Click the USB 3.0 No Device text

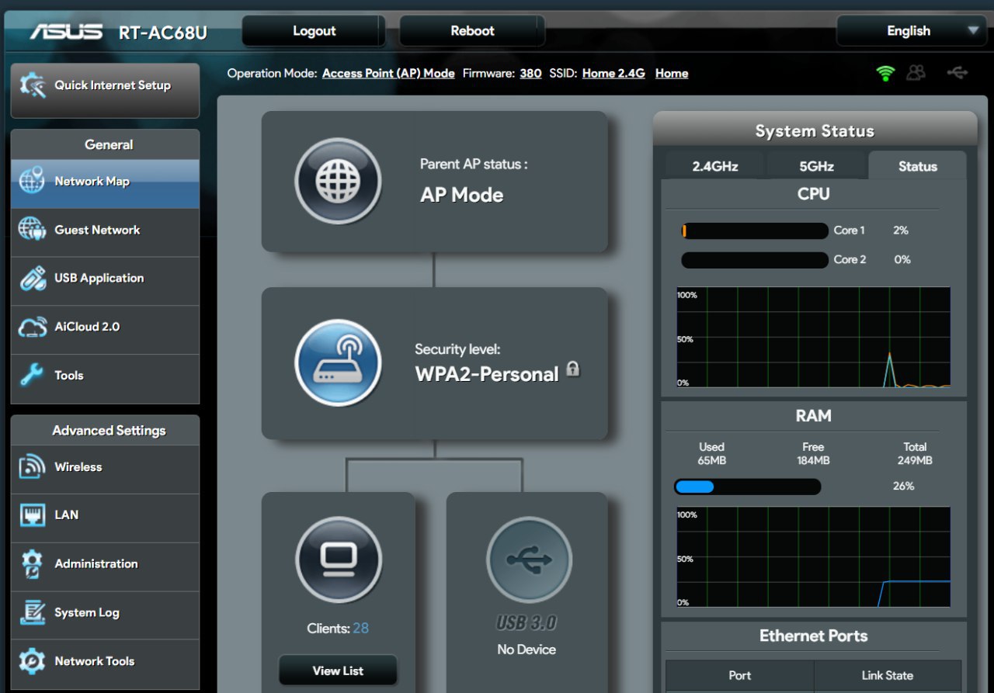click(527, 650)
